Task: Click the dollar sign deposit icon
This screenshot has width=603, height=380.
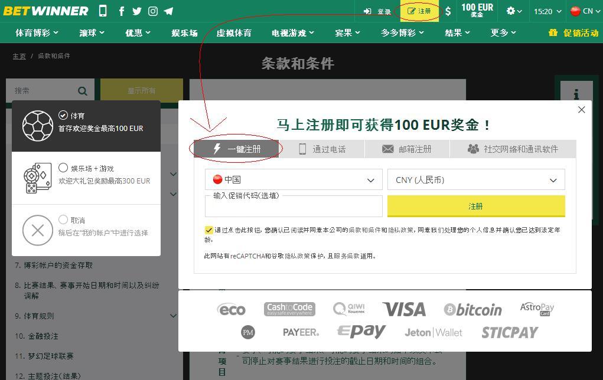Action: 448,11
